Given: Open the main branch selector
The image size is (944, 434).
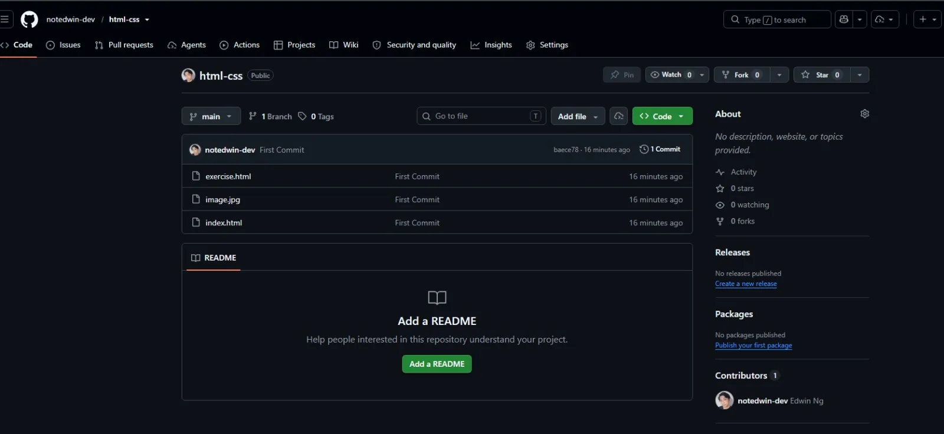Looking at the screenshot, I should coord(211,116).
